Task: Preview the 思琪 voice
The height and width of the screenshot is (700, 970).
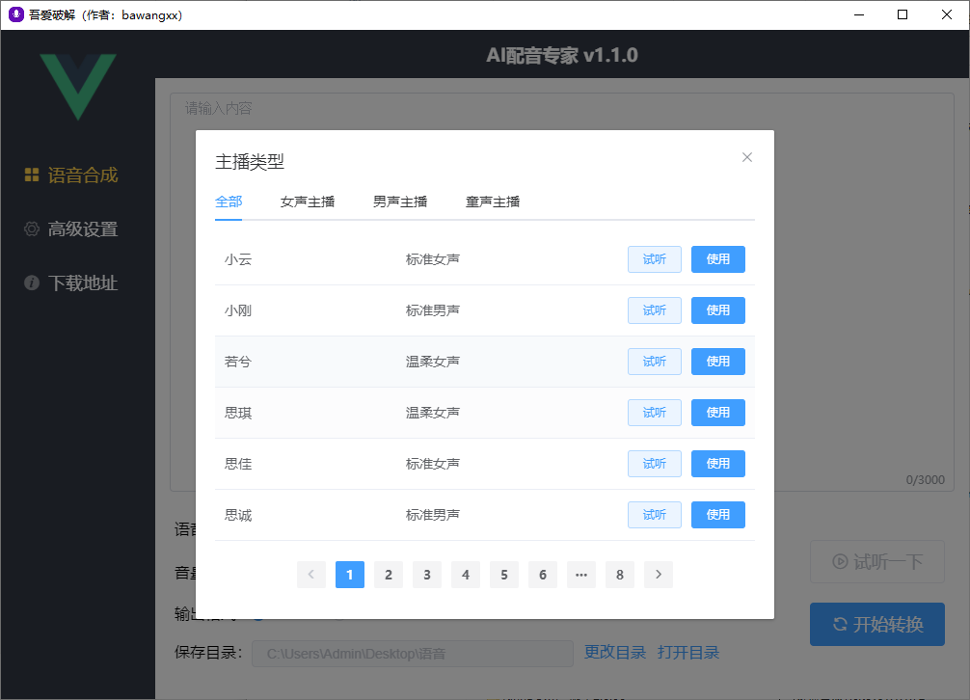Action: pos(655,413)
